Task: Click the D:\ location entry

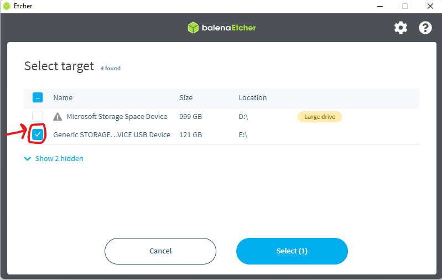Action: point(243,116)
